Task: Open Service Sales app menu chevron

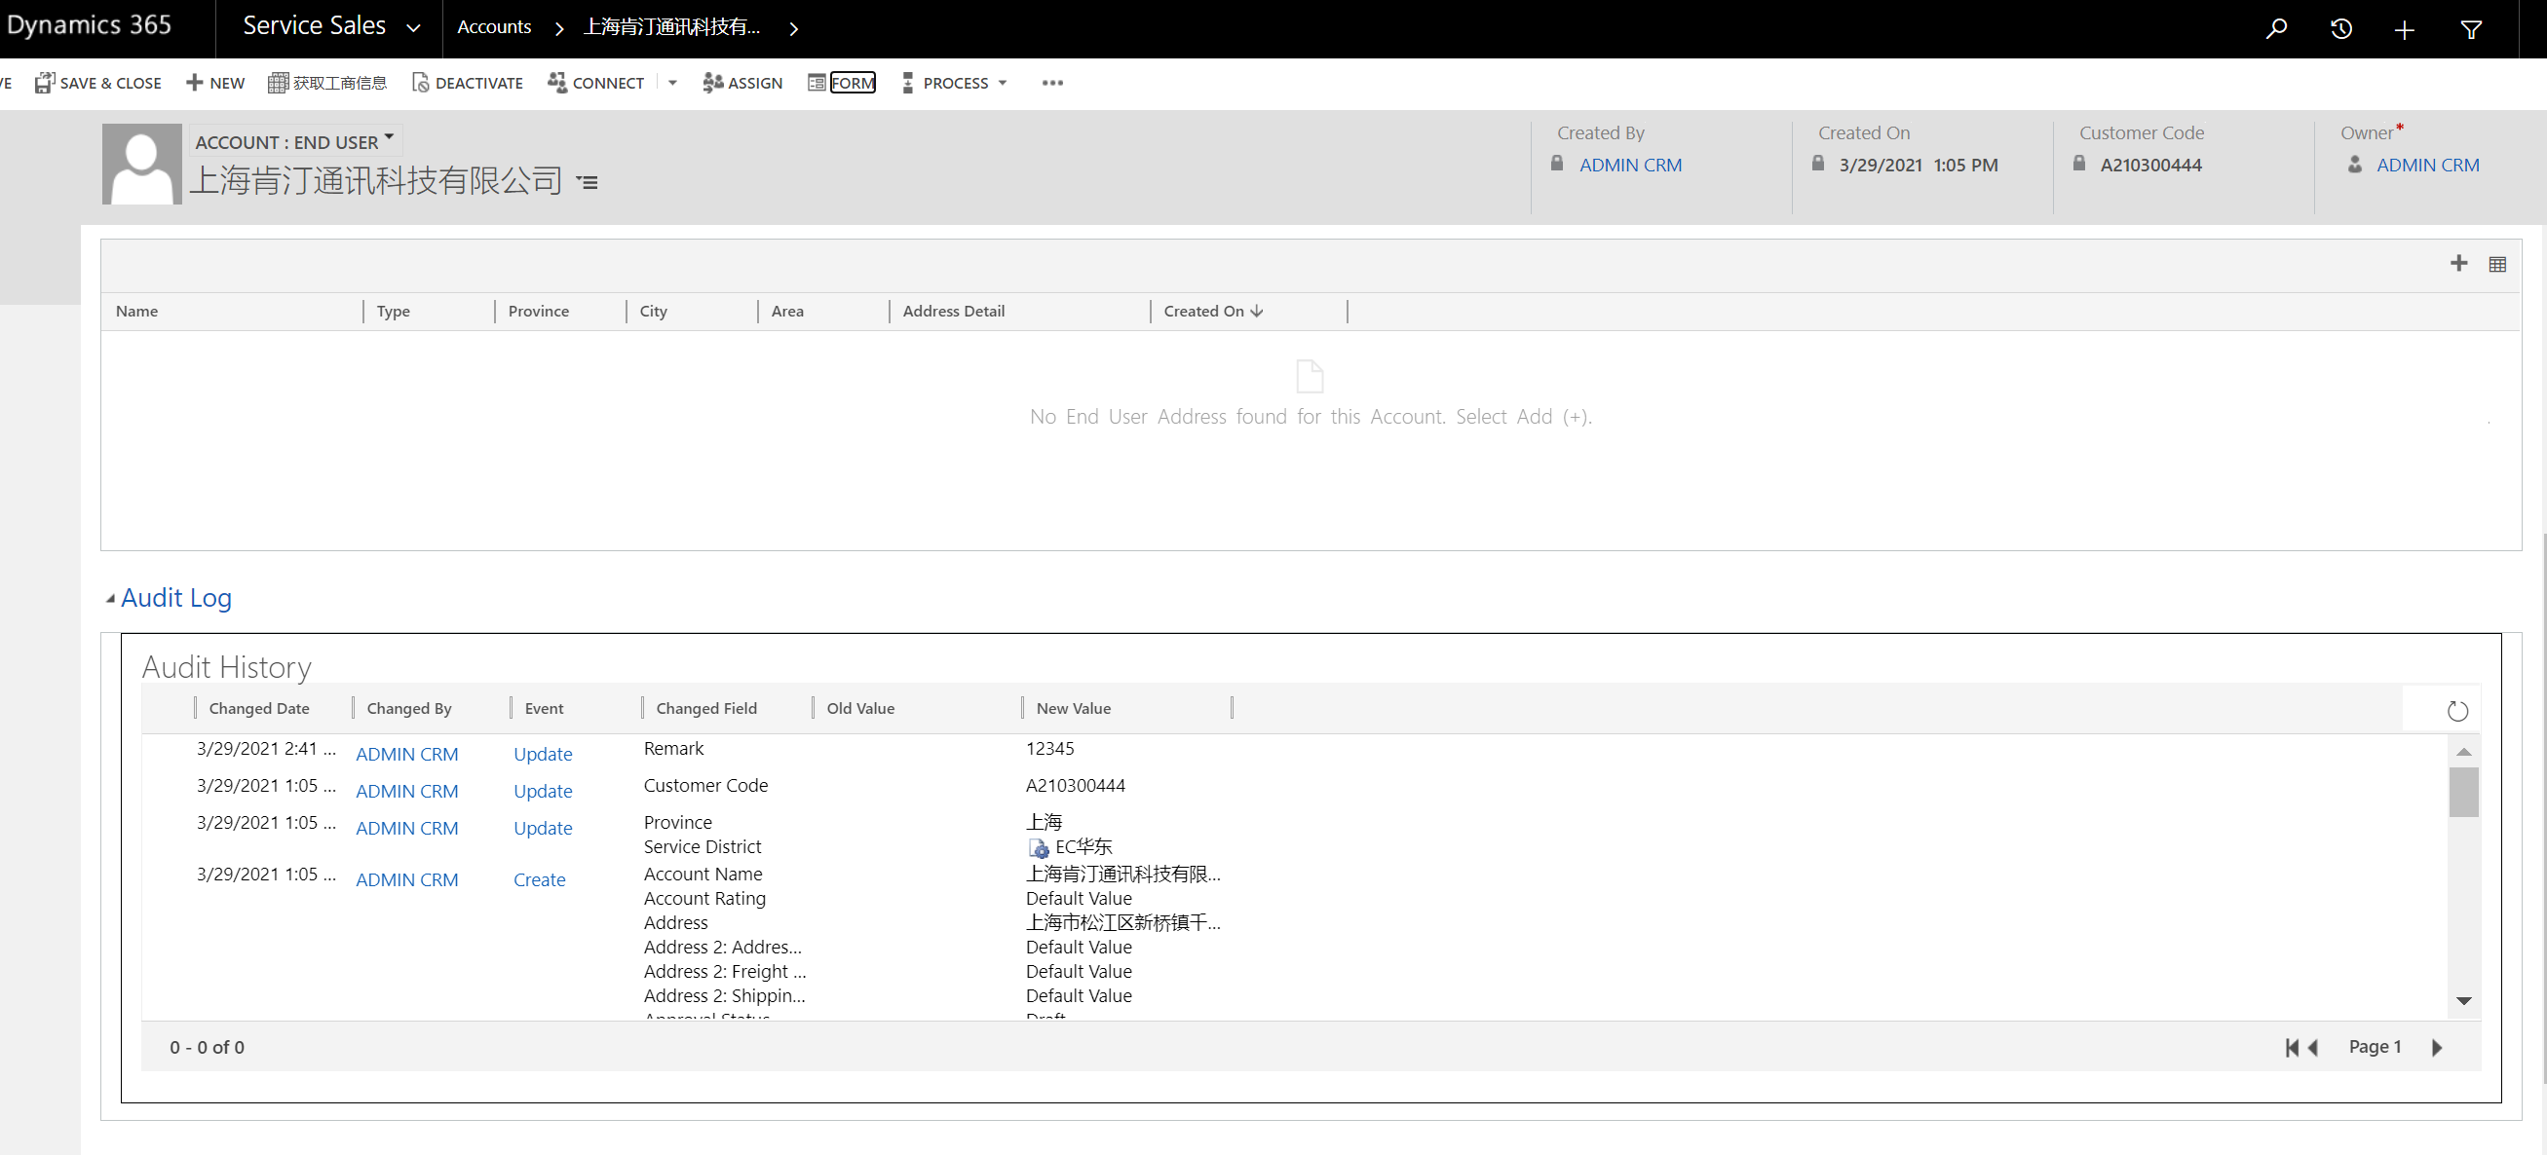Action: click(x=413, y=27)
